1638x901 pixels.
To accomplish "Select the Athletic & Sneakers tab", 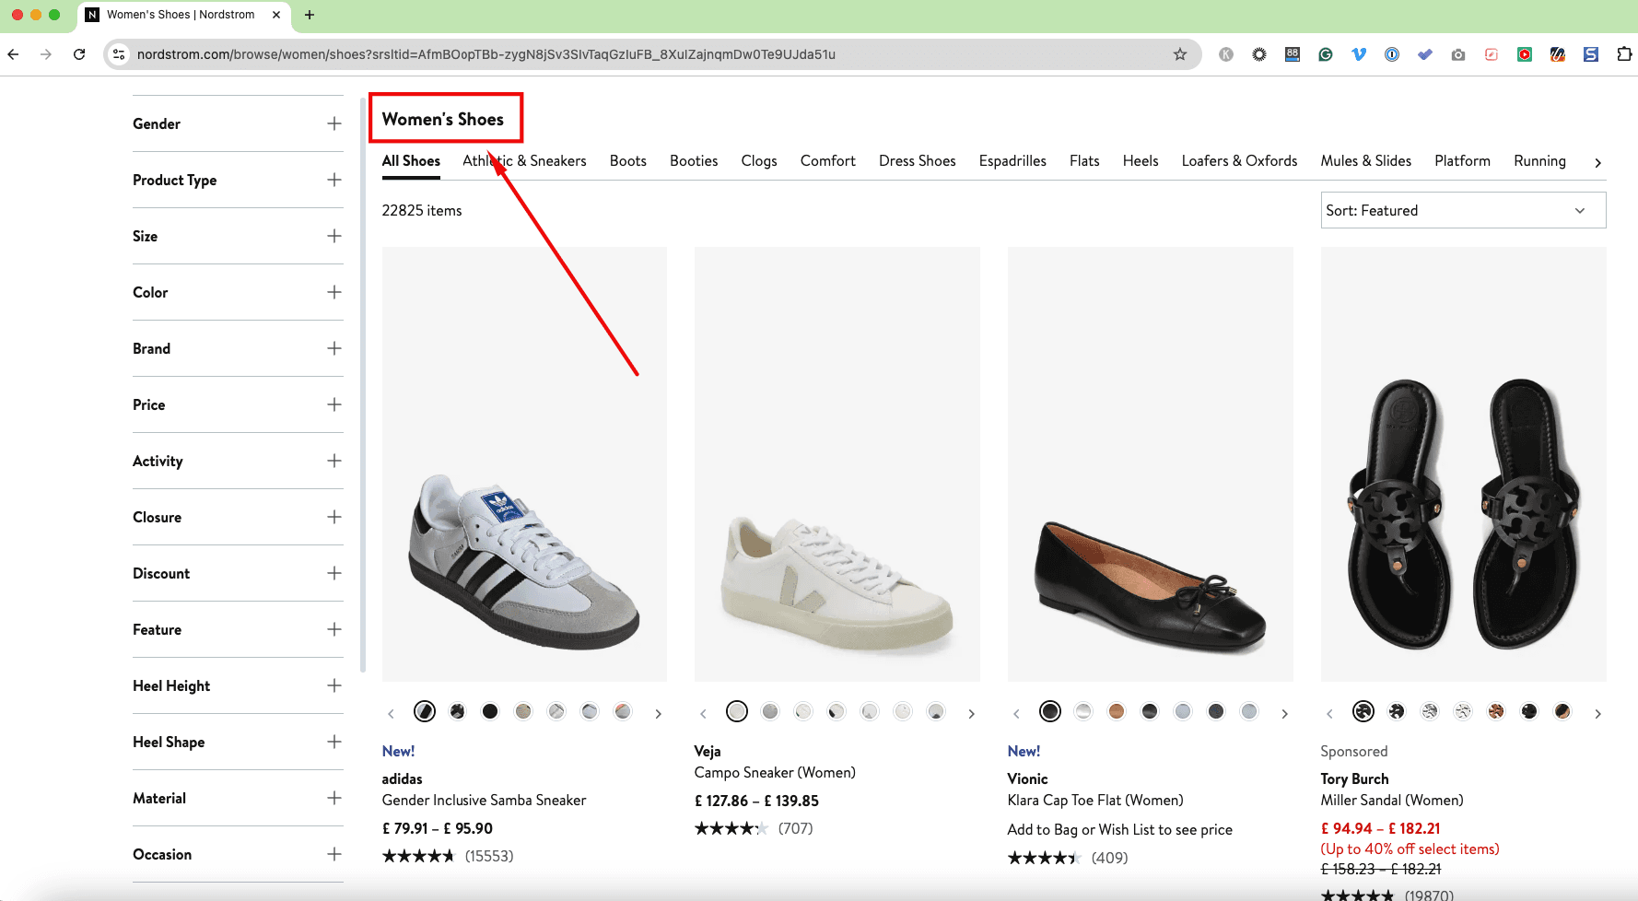I will tap(524, 160).
